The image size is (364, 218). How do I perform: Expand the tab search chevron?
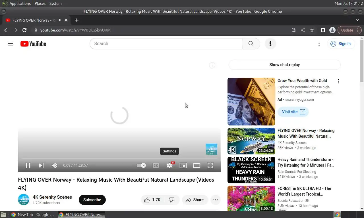click(x=357, y=20)
